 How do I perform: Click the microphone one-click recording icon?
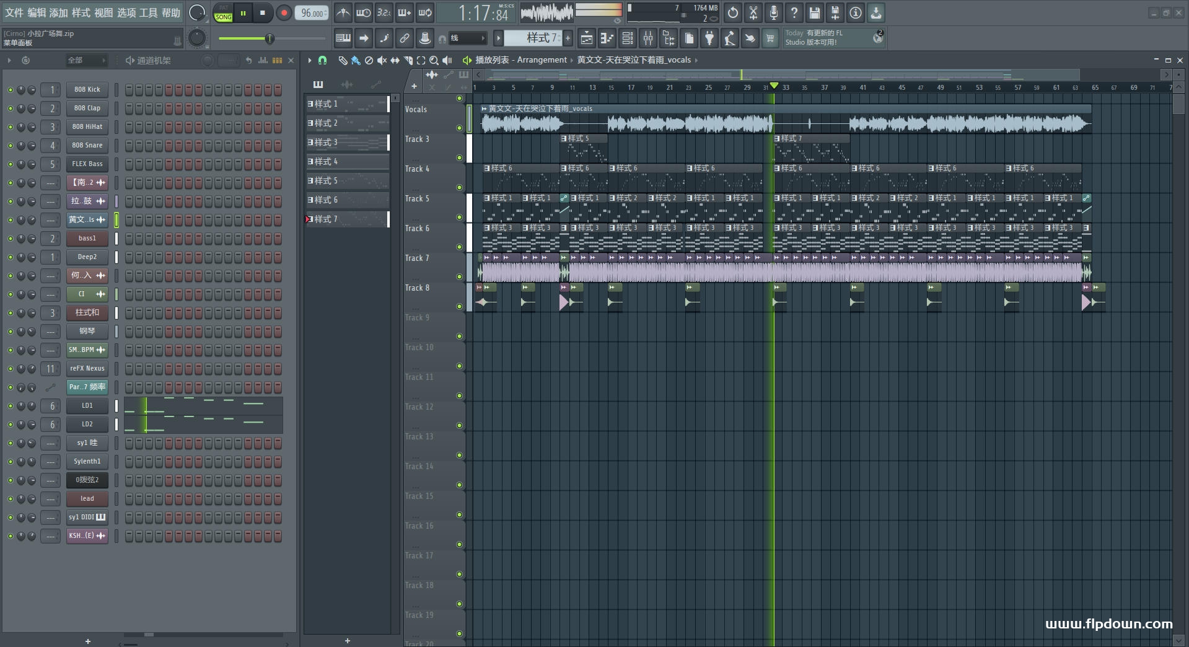point(774,13)
